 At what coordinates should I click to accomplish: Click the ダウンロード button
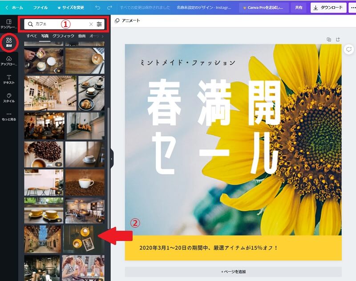pyautogui.click(x=328, y=8)
